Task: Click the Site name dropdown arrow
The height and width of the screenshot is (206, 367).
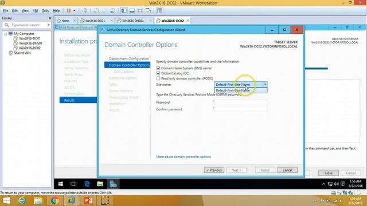Action: click(265, 84)
